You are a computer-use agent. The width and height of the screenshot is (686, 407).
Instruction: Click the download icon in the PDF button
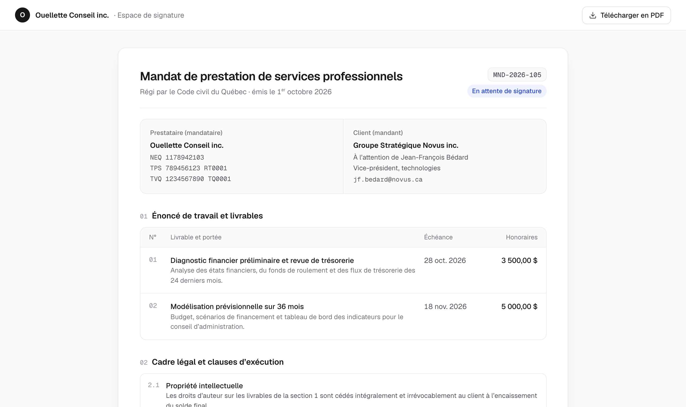[x=593, y=15]
